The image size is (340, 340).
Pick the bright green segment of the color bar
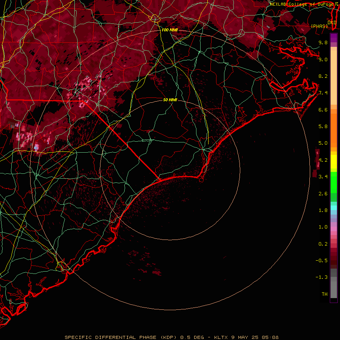(334, 182)
